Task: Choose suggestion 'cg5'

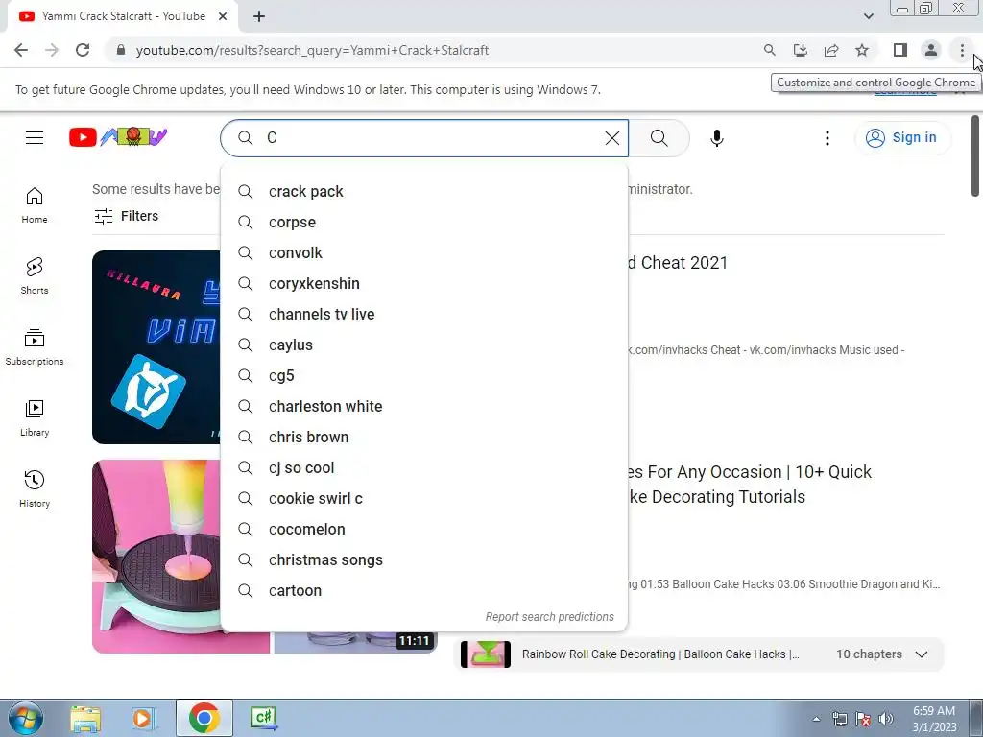Action: point(423,375)
